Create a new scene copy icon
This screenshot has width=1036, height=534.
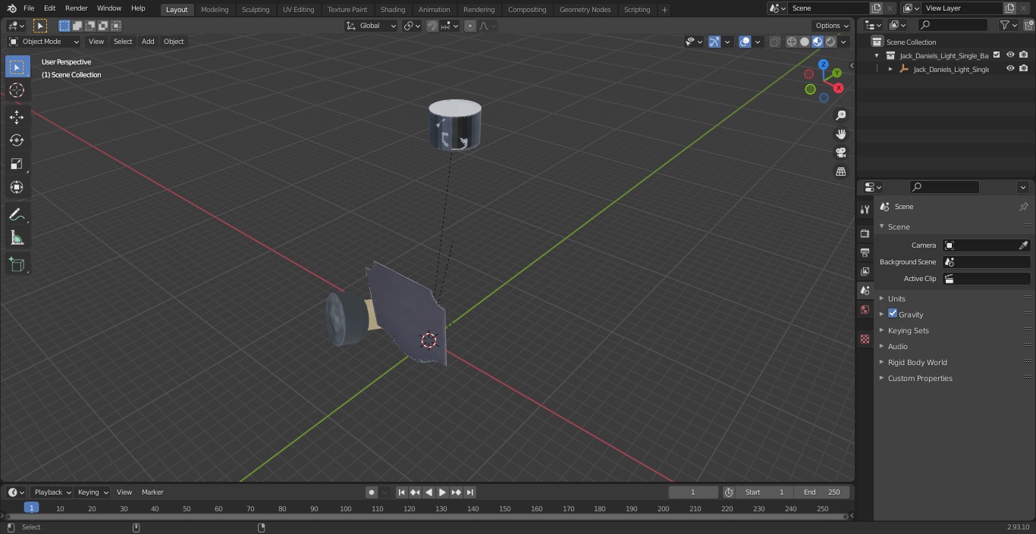876,8
